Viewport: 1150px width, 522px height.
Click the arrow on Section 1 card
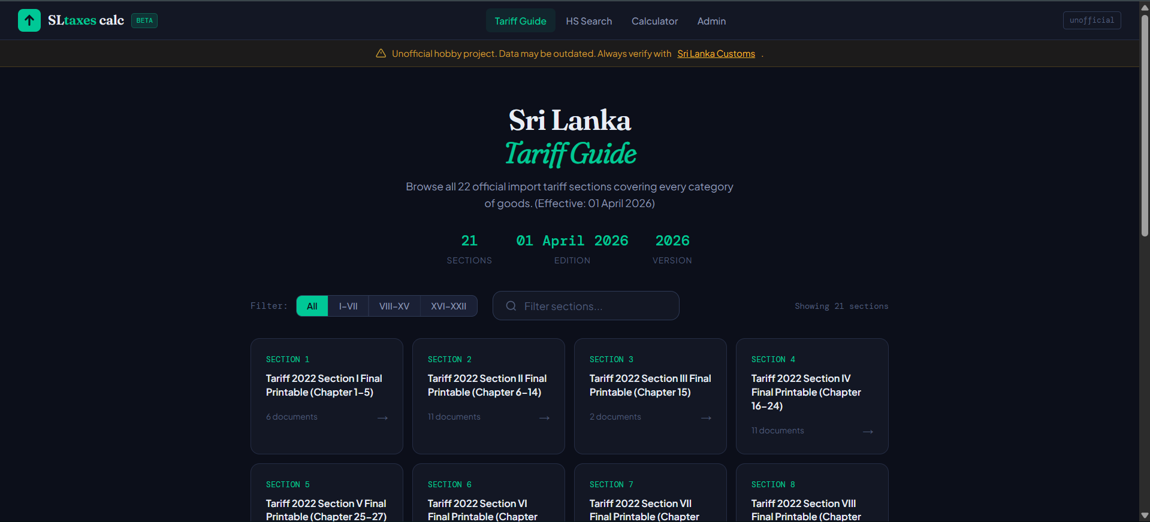click(x=383, y=418)
